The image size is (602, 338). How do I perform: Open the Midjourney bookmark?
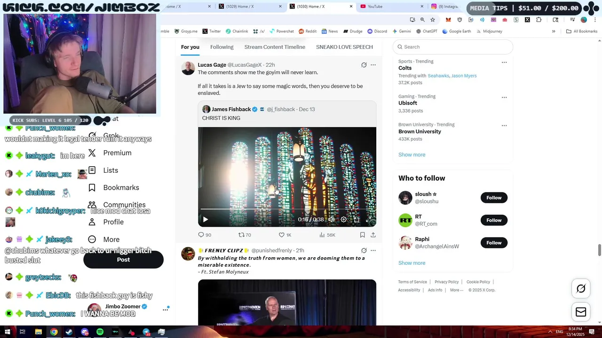pyautogui.click(x=489, y=31)
